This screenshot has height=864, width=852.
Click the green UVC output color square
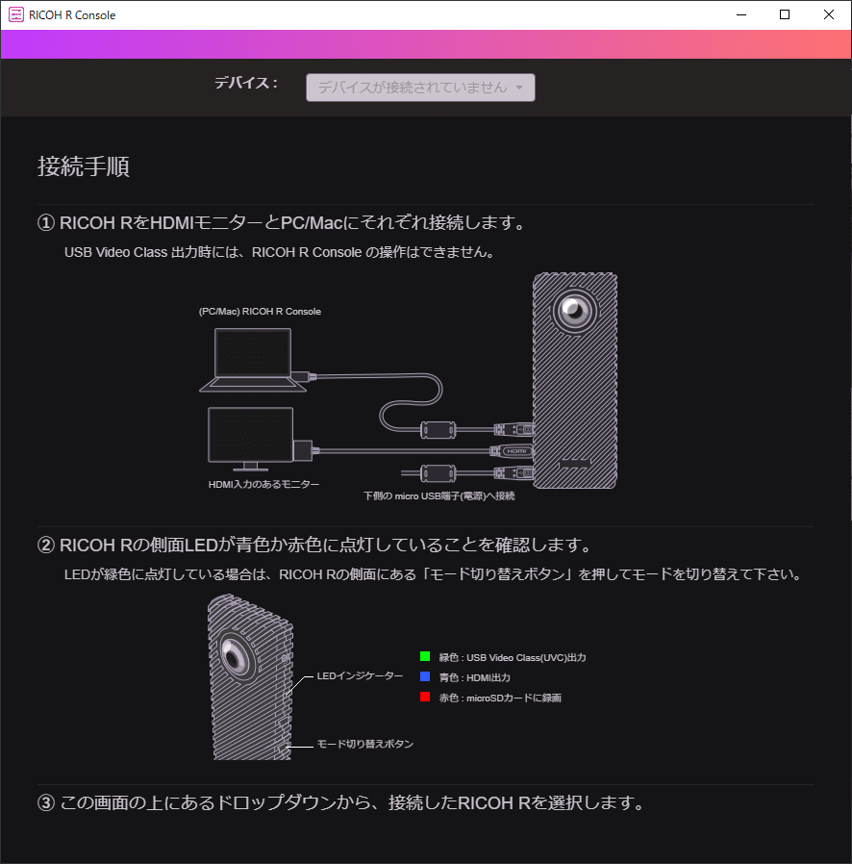click(425, 656)
